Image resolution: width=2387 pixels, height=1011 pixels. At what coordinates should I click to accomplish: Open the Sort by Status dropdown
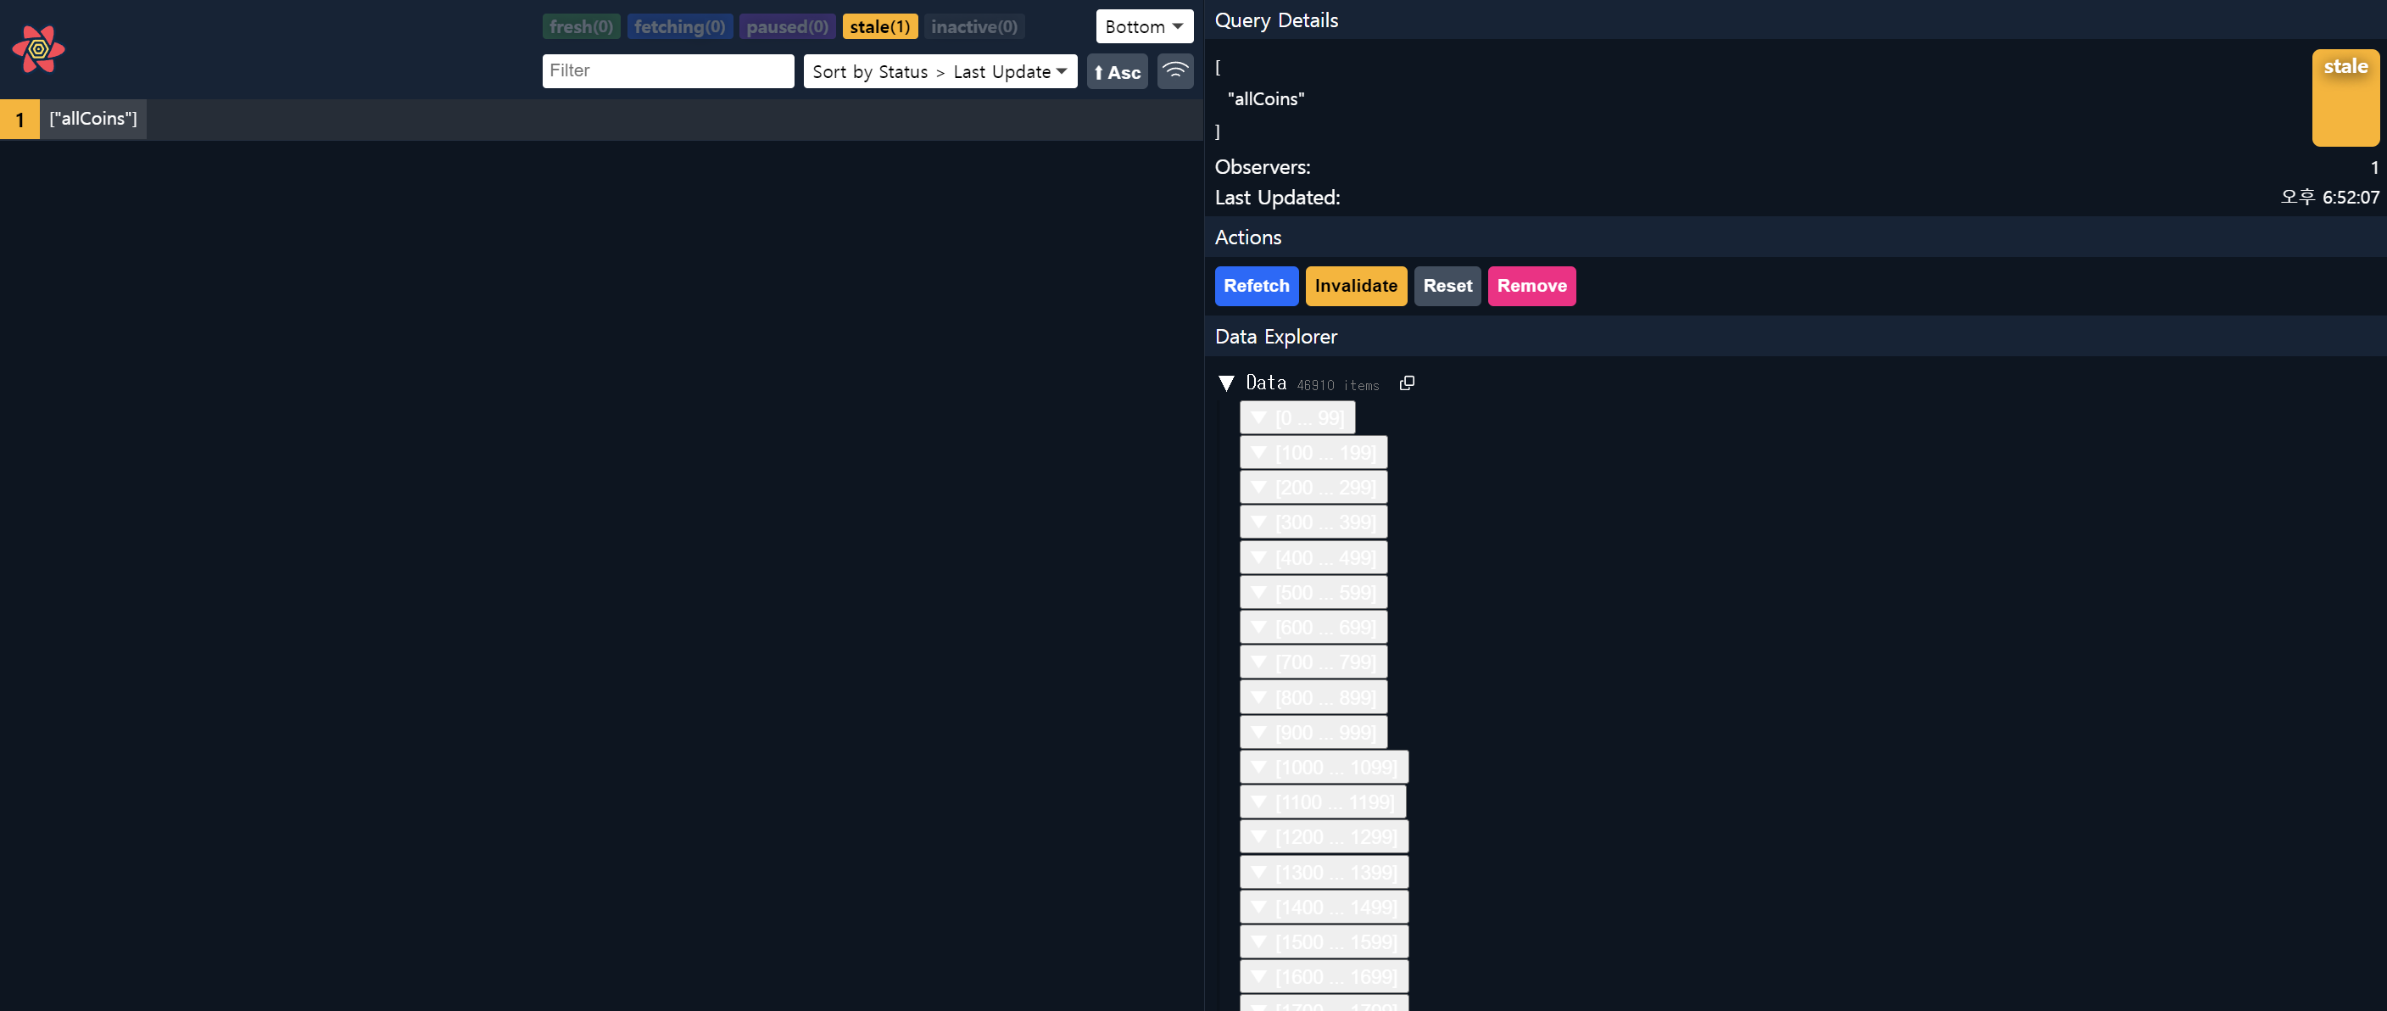coord(940,71)
